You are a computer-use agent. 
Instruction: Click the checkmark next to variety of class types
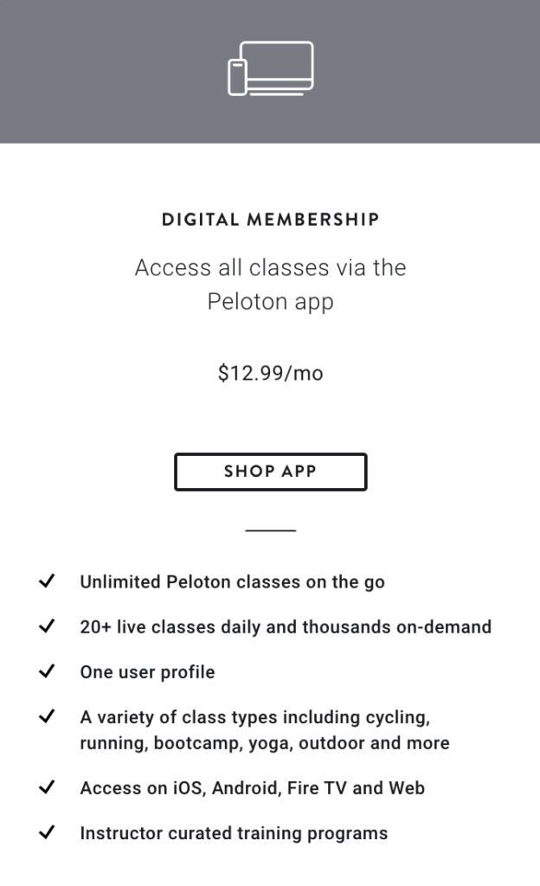pos(47,716)
